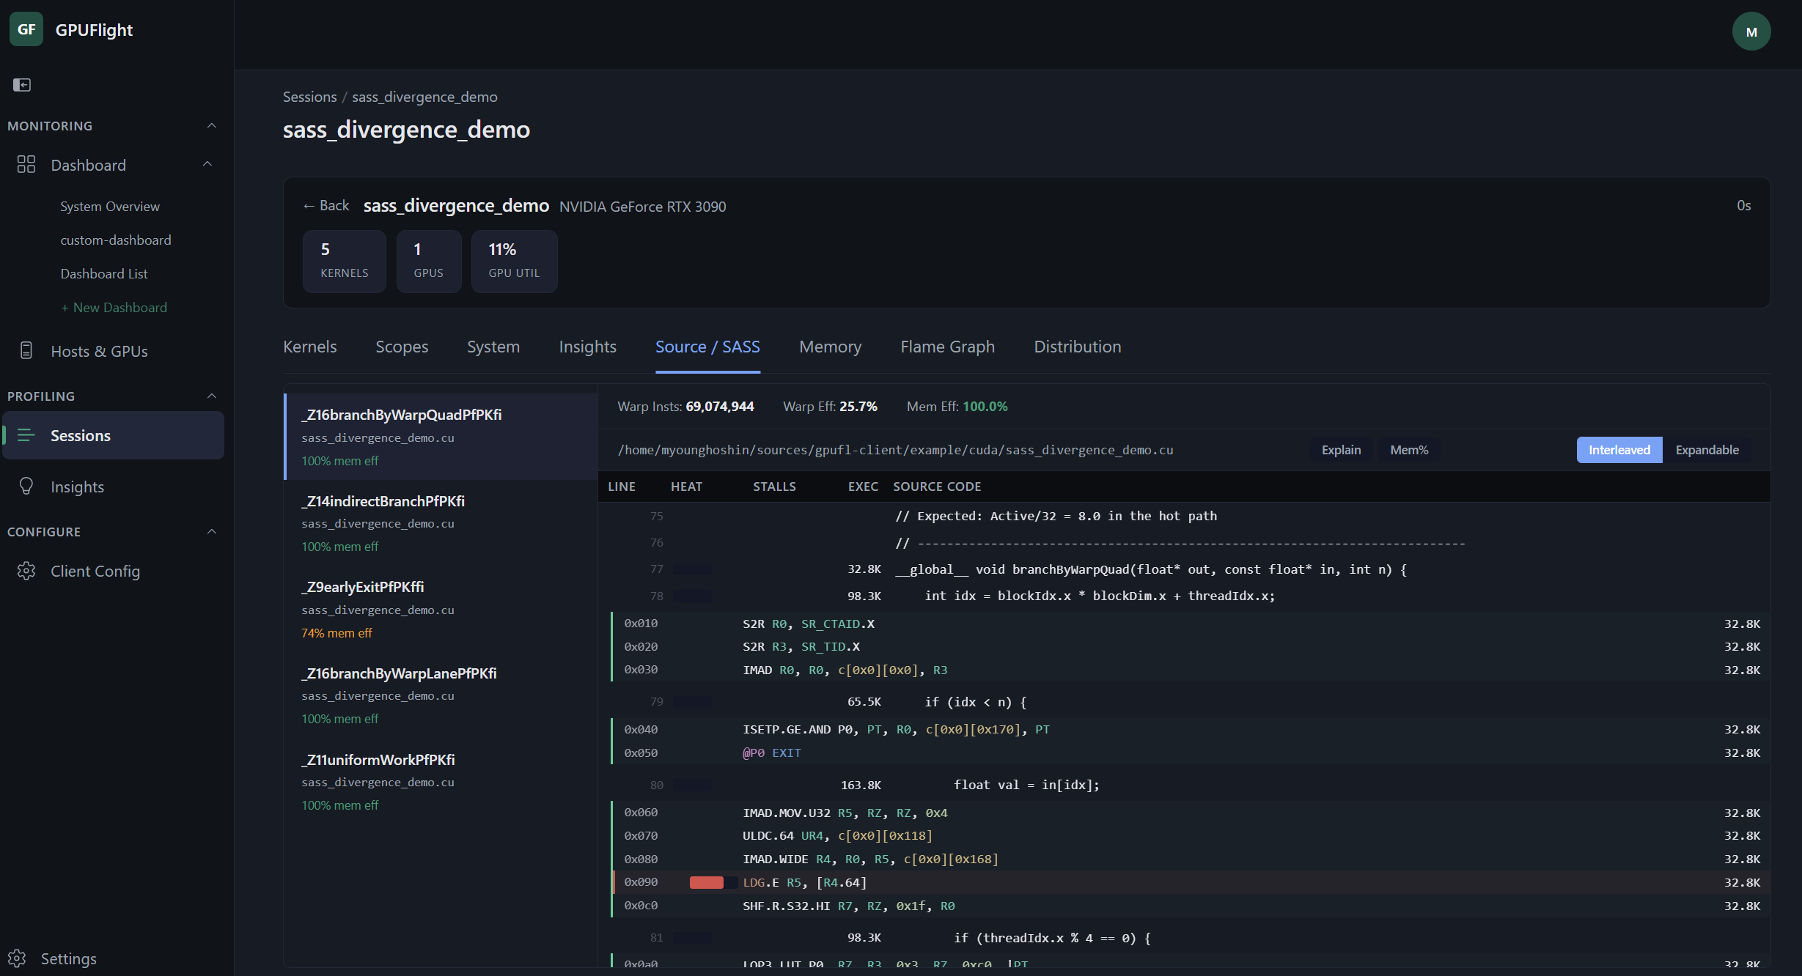The height and width of the screenshot is (976, 1802).
Task: Collapse the Dashboard submenu chevron
Action: pos(207,165)
